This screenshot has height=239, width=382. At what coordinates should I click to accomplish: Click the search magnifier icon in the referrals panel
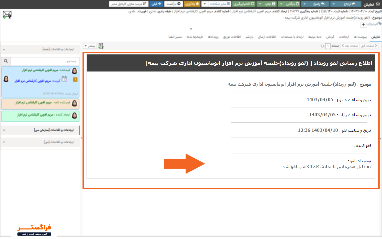(6, 61)
